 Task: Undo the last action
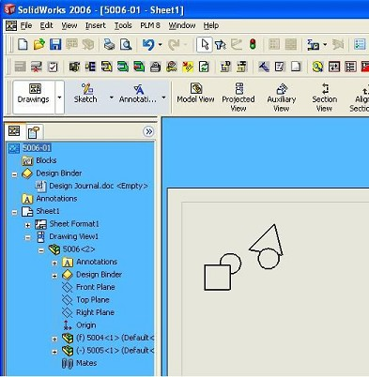148,45
